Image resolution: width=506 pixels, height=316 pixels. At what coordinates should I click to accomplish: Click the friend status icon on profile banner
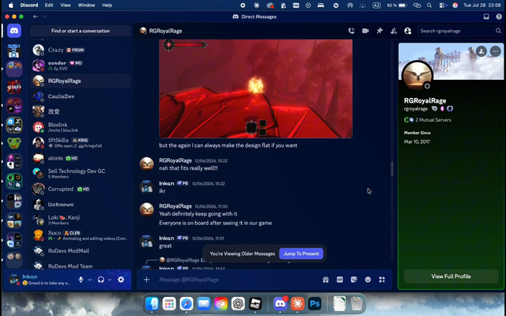pos(481,51)
